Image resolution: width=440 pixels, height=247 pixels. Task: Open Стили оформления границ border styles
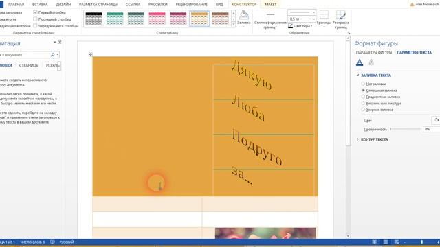pos(270,22)
